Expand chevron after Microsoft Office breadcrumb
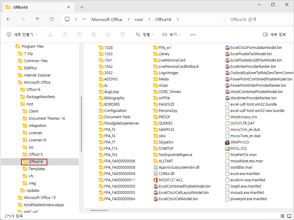The width and height of the screenshot is (294, 220). [128, 19]
